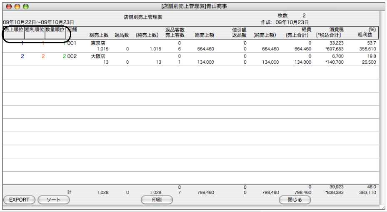Click 大阪店 tax-included total *140,700
This screenshot has height=212, width=387.
coord(335,62)
